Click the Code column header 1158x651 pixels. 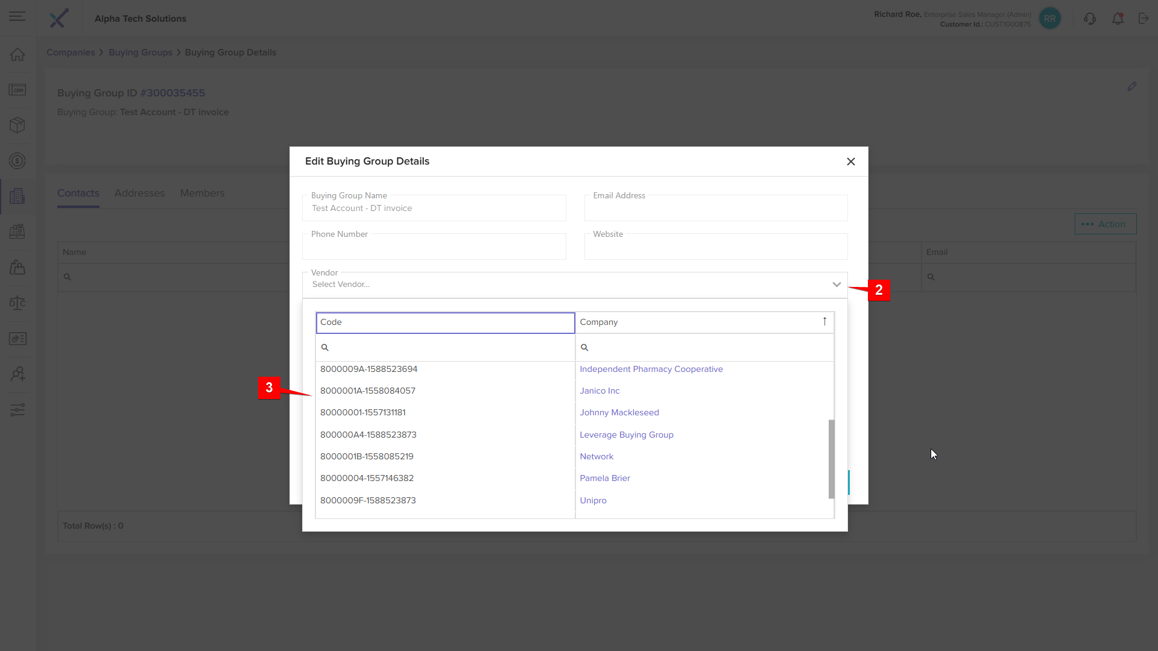[x=445, y=322]
